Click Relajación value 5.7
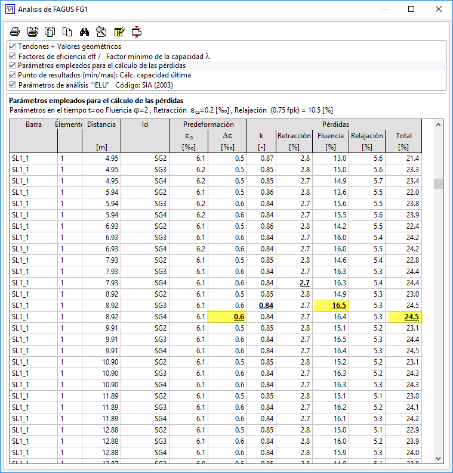 pyautogui.click(x=378, y=181)
